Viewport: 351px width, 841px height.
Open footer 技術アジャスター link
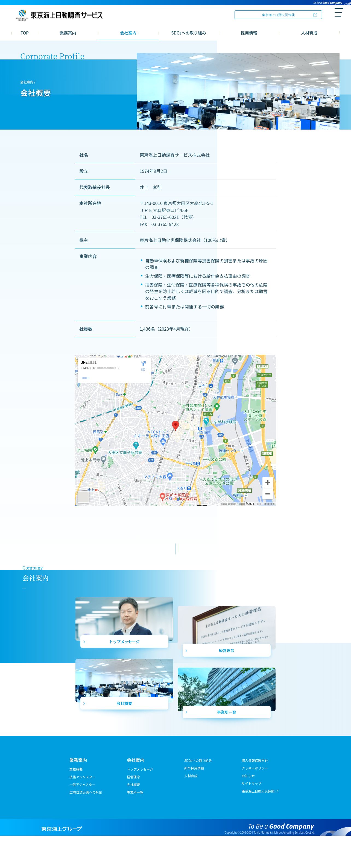pos(83,777)
